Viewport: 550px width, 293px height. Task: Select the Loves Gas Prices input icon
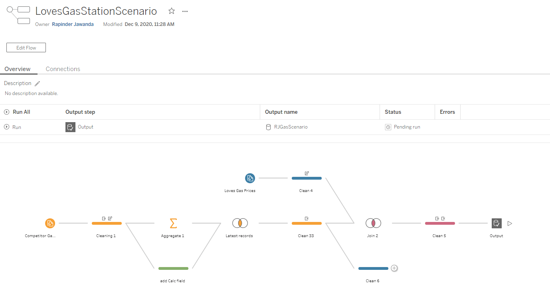tap(250, 178)
